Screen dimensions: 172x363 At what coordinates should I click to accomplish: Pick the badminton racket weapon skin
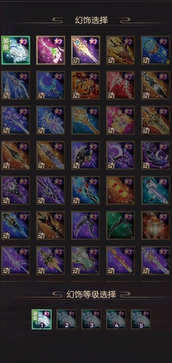point(155,50)
